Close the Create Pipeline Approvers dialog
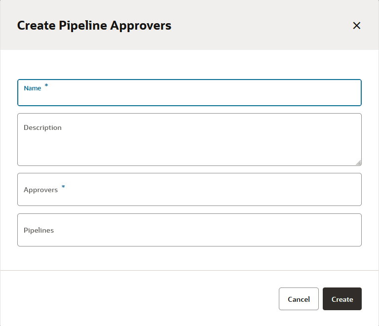This screenshot has height=326, width=379. pos(357,26)
